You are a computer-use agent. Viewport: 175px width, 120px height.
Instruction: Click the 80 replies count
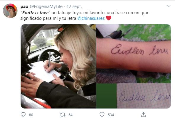[x=31, y=115]
